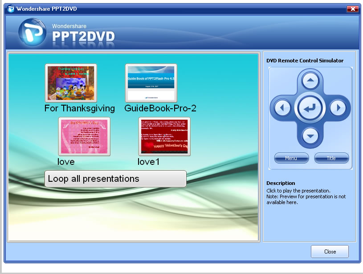Open the For Thanksgiving presentation thumbnail
Image resolution: width=363 pixels, height=274 pixels.
coord(71,83)
